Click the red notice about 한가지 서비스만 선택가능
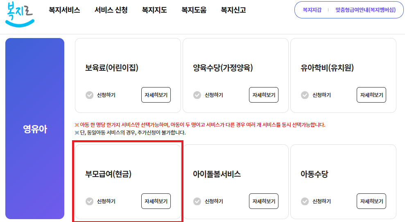Viewport: 405px width, 222px height. pos(200,125)
